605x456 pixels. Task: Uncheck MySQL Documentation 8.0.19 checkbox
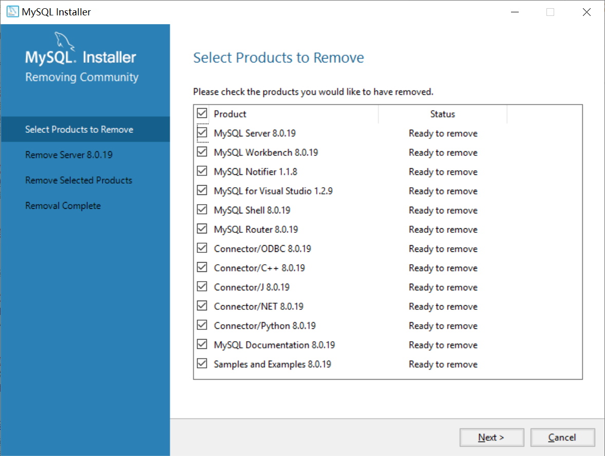tap(202, 344)
